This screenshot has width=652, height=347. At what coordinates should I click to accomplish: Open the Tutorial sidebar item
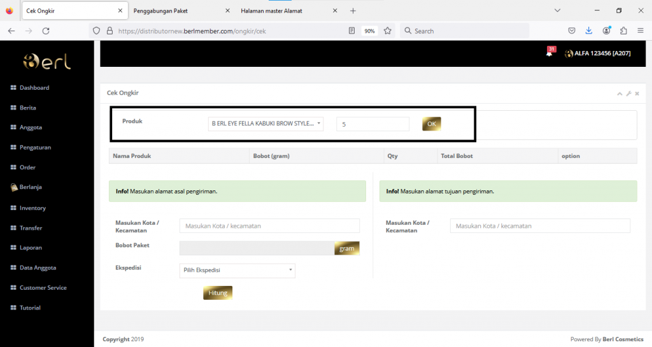30,308
